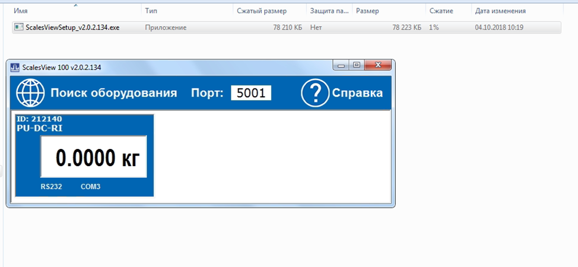
Task: Click the Порт: label
Action: pos(207,93)
